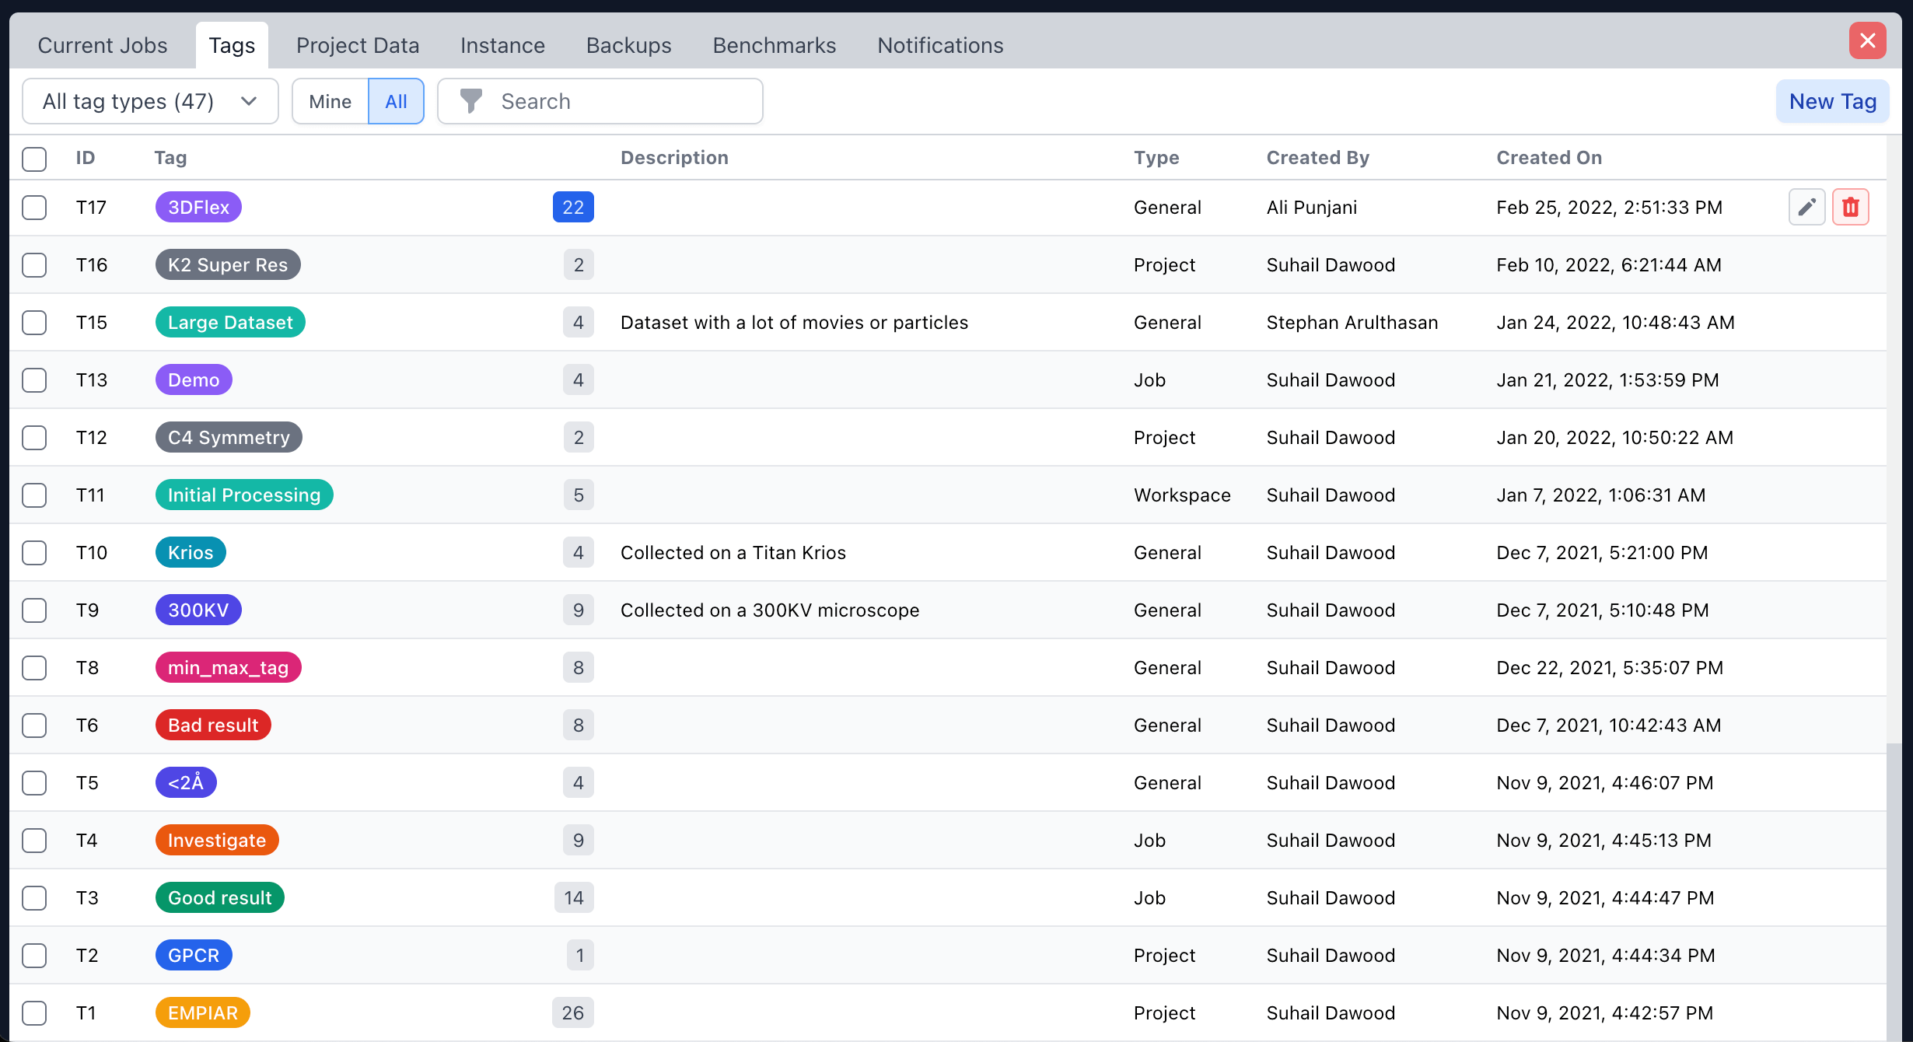Open the edit pencil for the 3DFlex tag

(x=1806, y=207)
